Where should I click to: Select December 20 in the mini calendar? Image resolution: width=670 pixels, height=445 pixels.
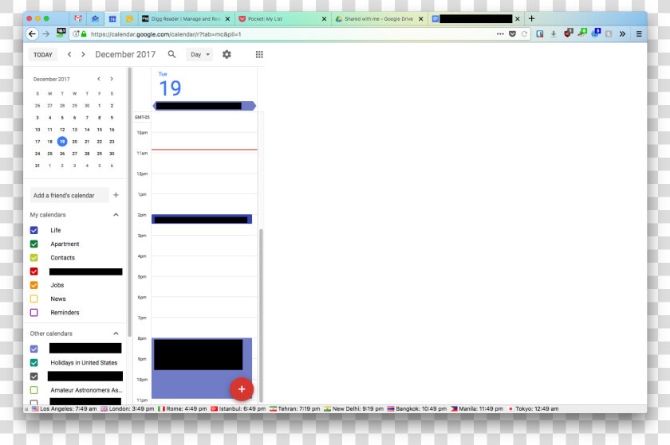tap(74, 141)
